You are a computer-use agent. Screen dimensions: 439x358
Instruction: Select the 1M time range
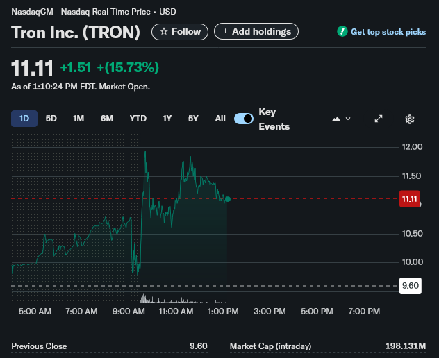pos(78,119)
